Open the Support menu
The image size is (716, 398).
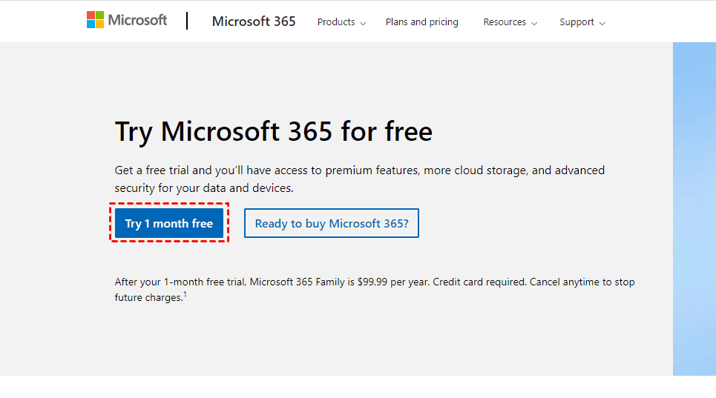coord(577,22)
